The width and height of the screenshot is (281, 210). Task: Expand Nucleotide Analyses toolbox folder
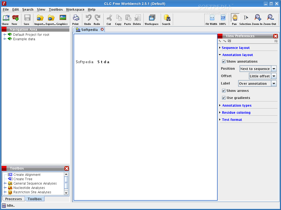click(5, 188)
